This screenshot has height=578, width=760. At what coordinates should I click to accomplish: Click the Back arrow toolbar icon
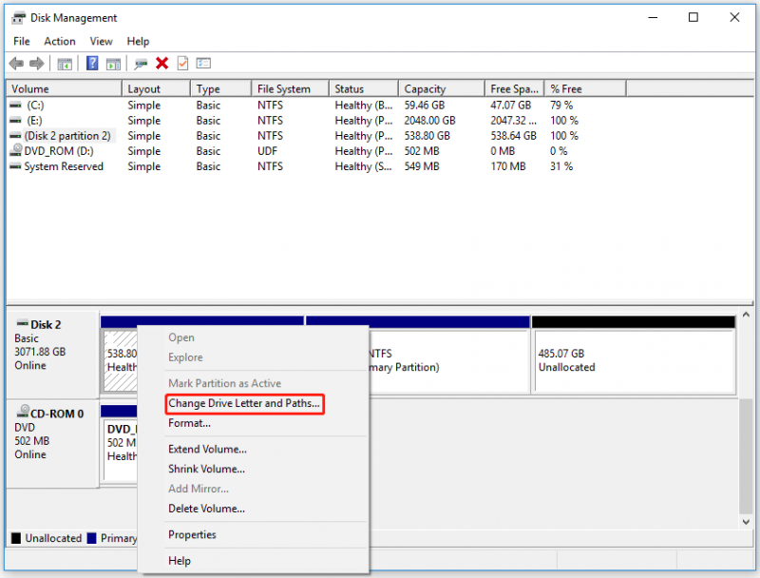16,63
